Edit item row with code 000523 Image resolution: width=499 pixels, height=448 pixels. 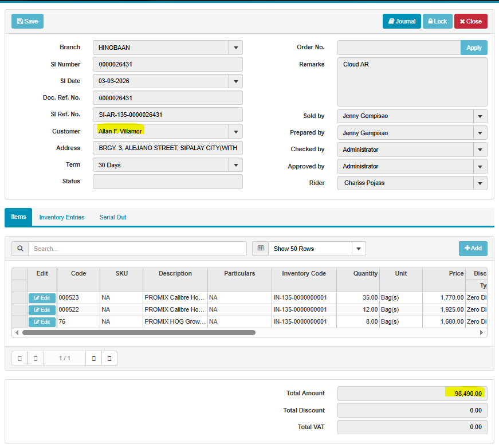pyautogui.click(x=42, y=298)
